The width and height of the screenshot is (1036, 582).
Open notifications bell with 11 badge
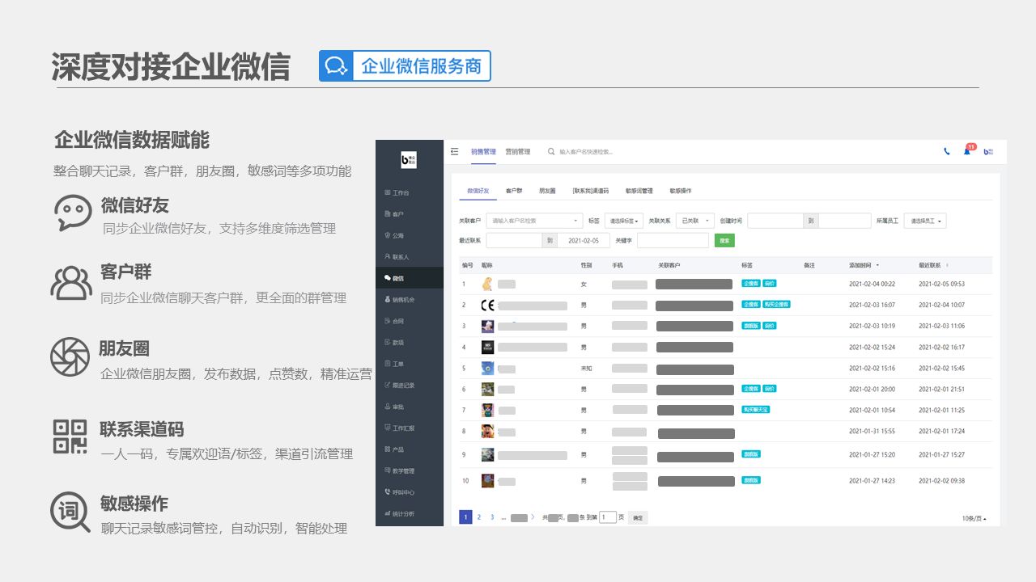point(966,151)
